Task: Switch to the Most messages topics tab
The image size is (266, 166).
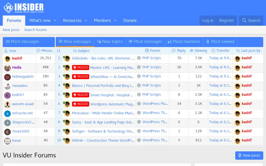Action: tap(145, 42)
